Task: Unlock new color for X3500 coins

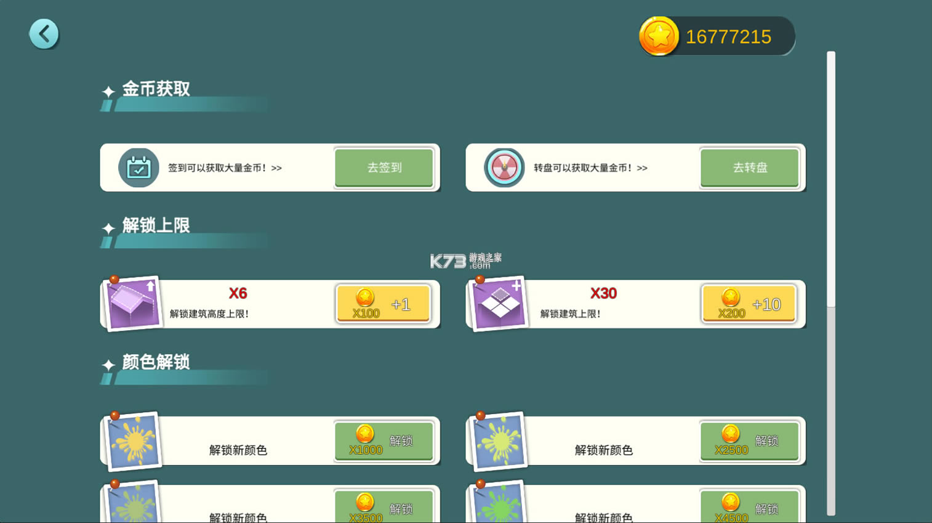Action: point(384,506)
